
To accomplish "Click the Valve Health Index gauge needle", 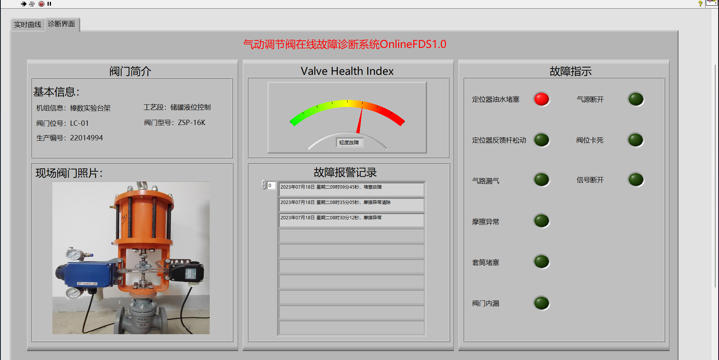I will click(x=360, y=120).
